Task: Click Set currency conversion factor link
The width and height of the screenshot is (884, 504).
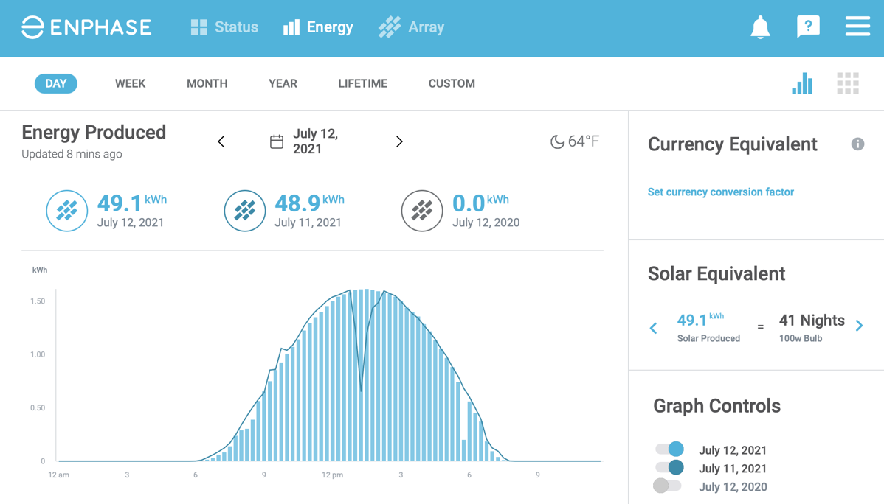Action: point(720,192)
